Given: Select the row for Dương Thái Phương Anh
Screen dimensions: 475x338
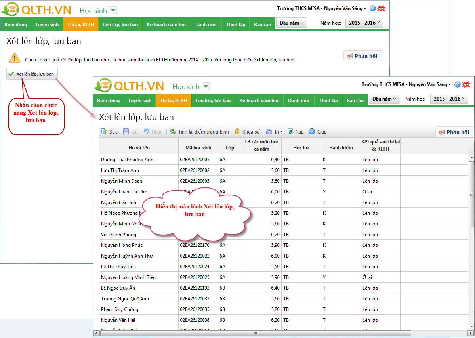Looking at the screenshot, I should coord(127,160).
